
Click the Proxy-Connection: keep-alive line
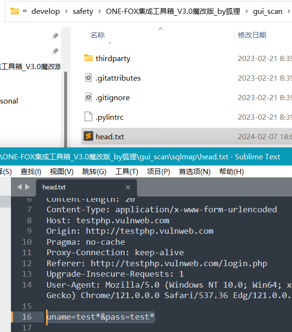point(115,253)
